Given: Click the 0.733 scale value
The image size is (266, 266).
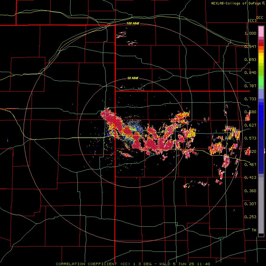Looking at the screenshot, I should (x=250, y=99).
